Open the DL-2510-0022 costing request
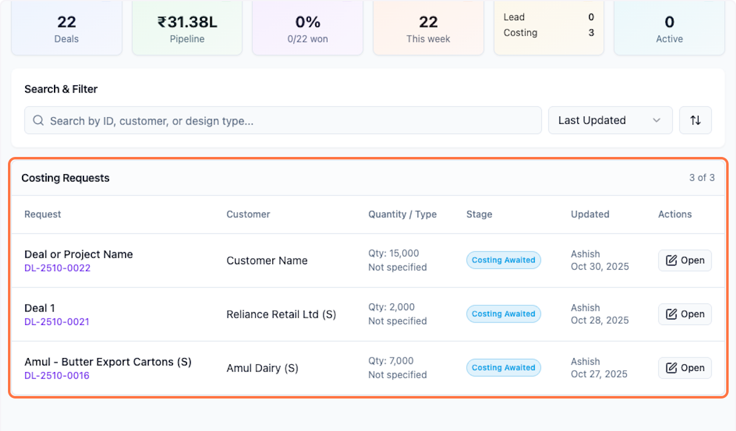 [684, 260]
